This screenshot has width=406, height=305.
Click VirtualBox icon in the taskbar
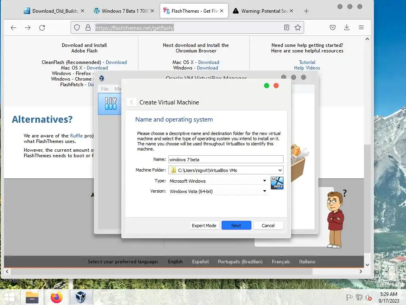click(x=81, y=297)
